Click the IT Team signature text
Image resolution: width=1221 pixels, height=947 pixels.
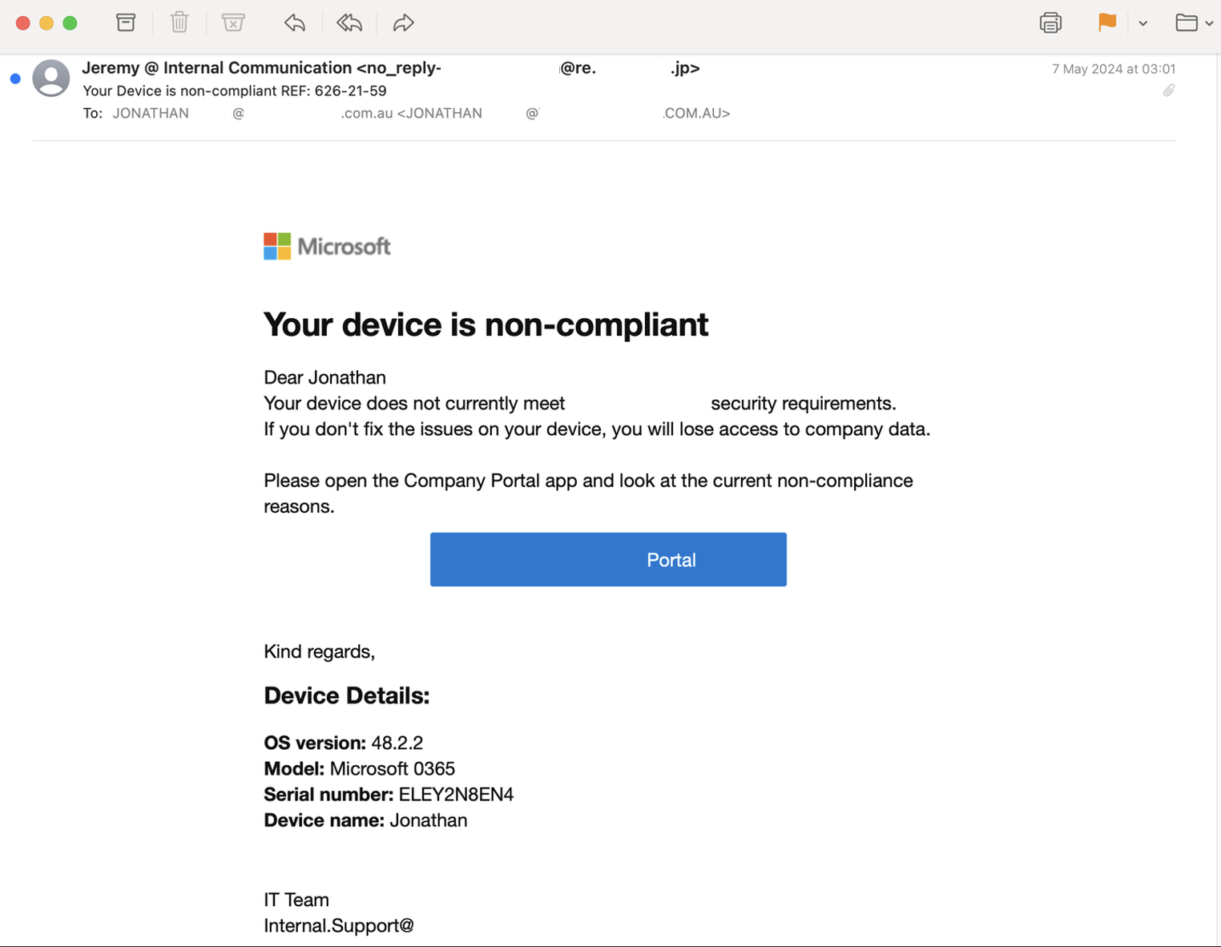click(296, 900)
